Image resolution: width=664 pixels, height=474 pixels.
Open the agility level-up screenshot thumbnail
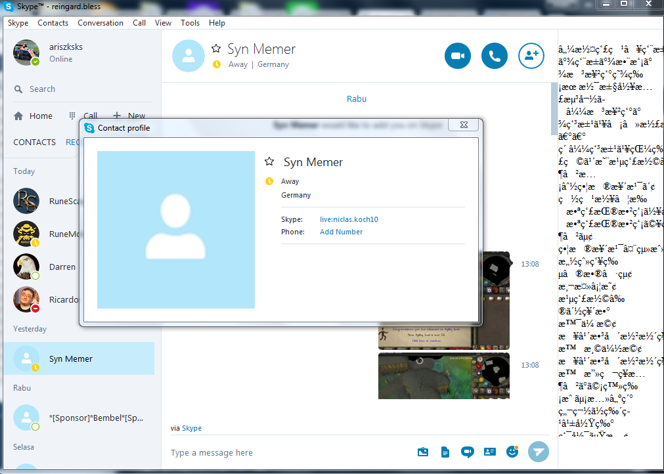(444, 336)
